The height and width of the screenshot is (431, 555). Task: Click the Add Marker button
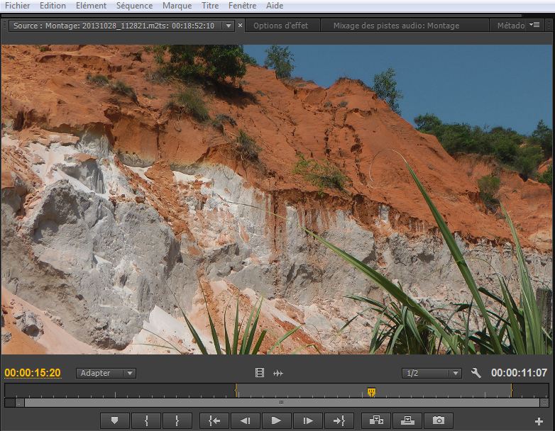tap(114, 420)
